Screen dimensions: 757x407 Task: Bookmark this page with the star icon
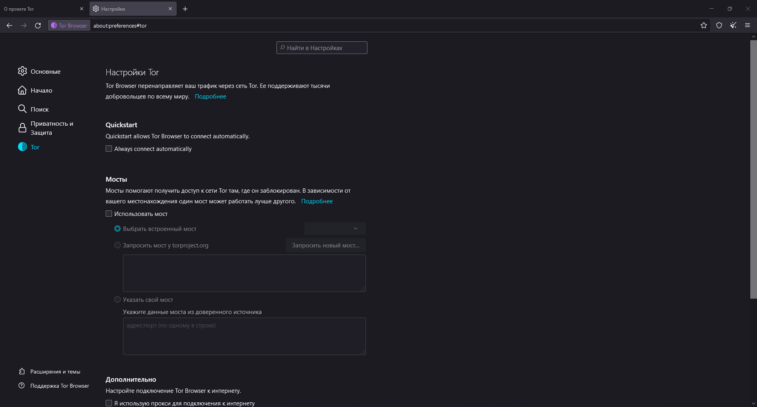pos(704,26)
